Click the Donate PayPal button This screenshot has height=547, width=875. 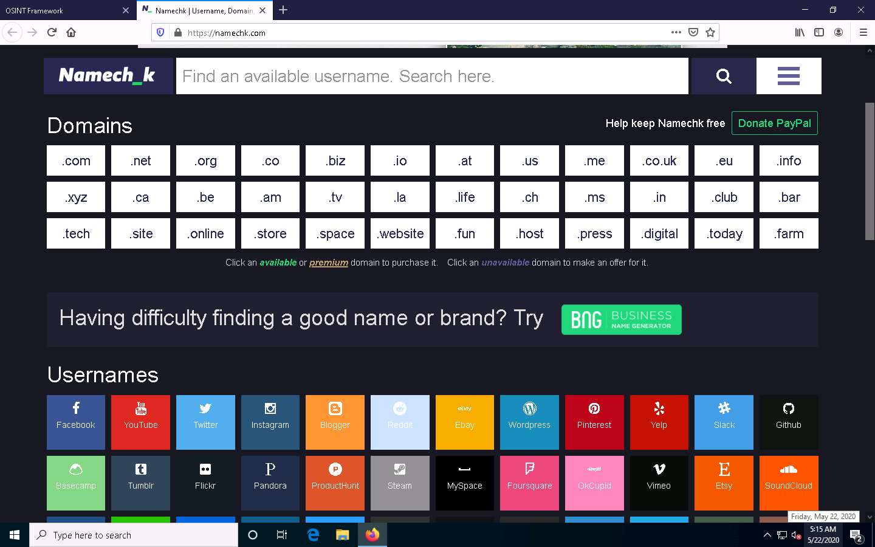(x=774, y=123)
